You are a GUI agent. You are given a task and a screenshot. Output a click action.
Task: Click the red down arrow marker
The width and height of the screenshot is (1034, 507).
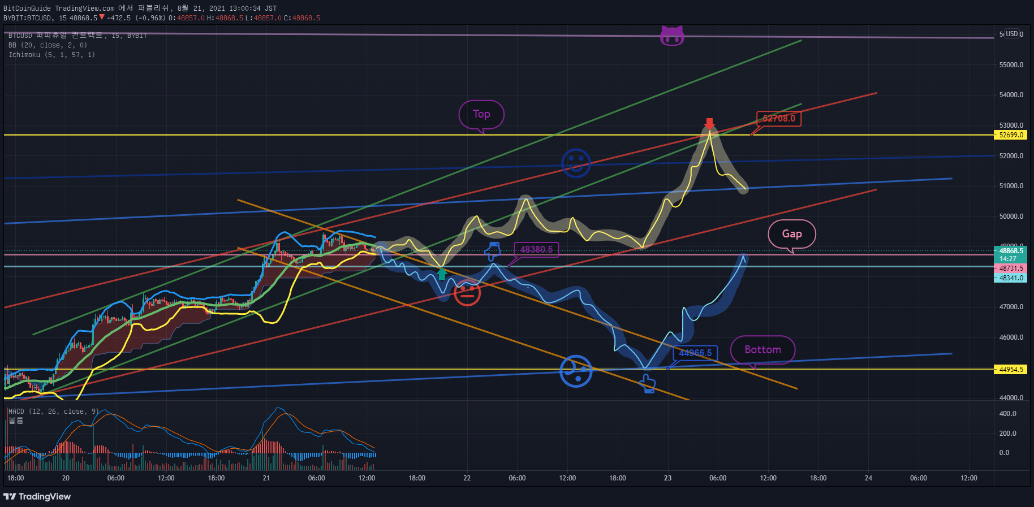click(x=709, y=123)
